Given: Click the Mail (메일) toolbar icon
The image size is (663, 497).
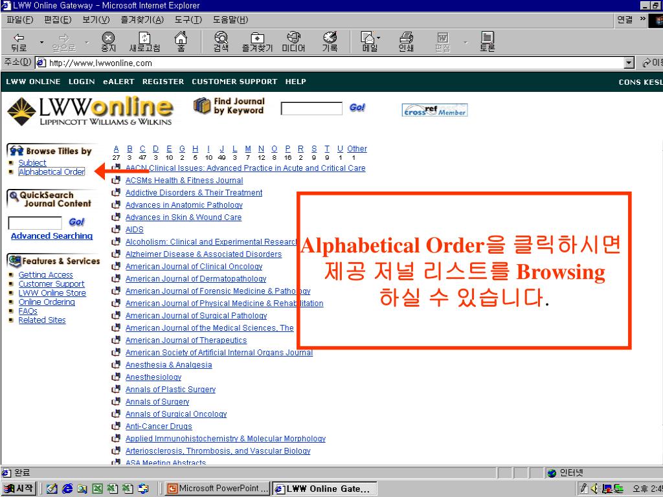Looking at the screenshot, I should click(370, 41).
